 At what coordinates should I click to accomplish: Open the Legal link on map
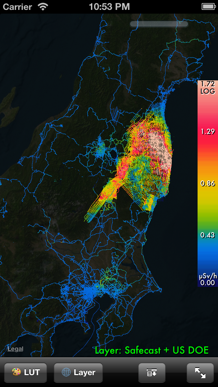click(x=15, y=349)
